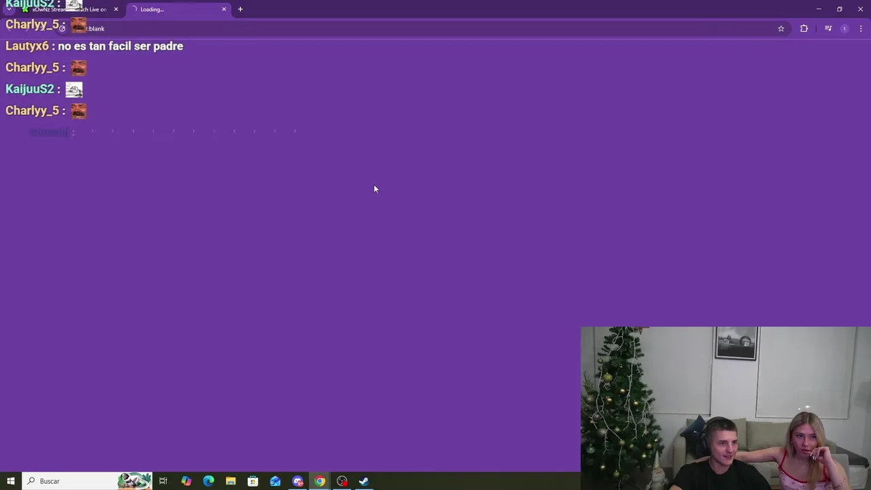The height and width of the screenshot is (490, 871).
Task: Open the media controls icon in Chrome toolbar
Action: click(x=828, y=29)
